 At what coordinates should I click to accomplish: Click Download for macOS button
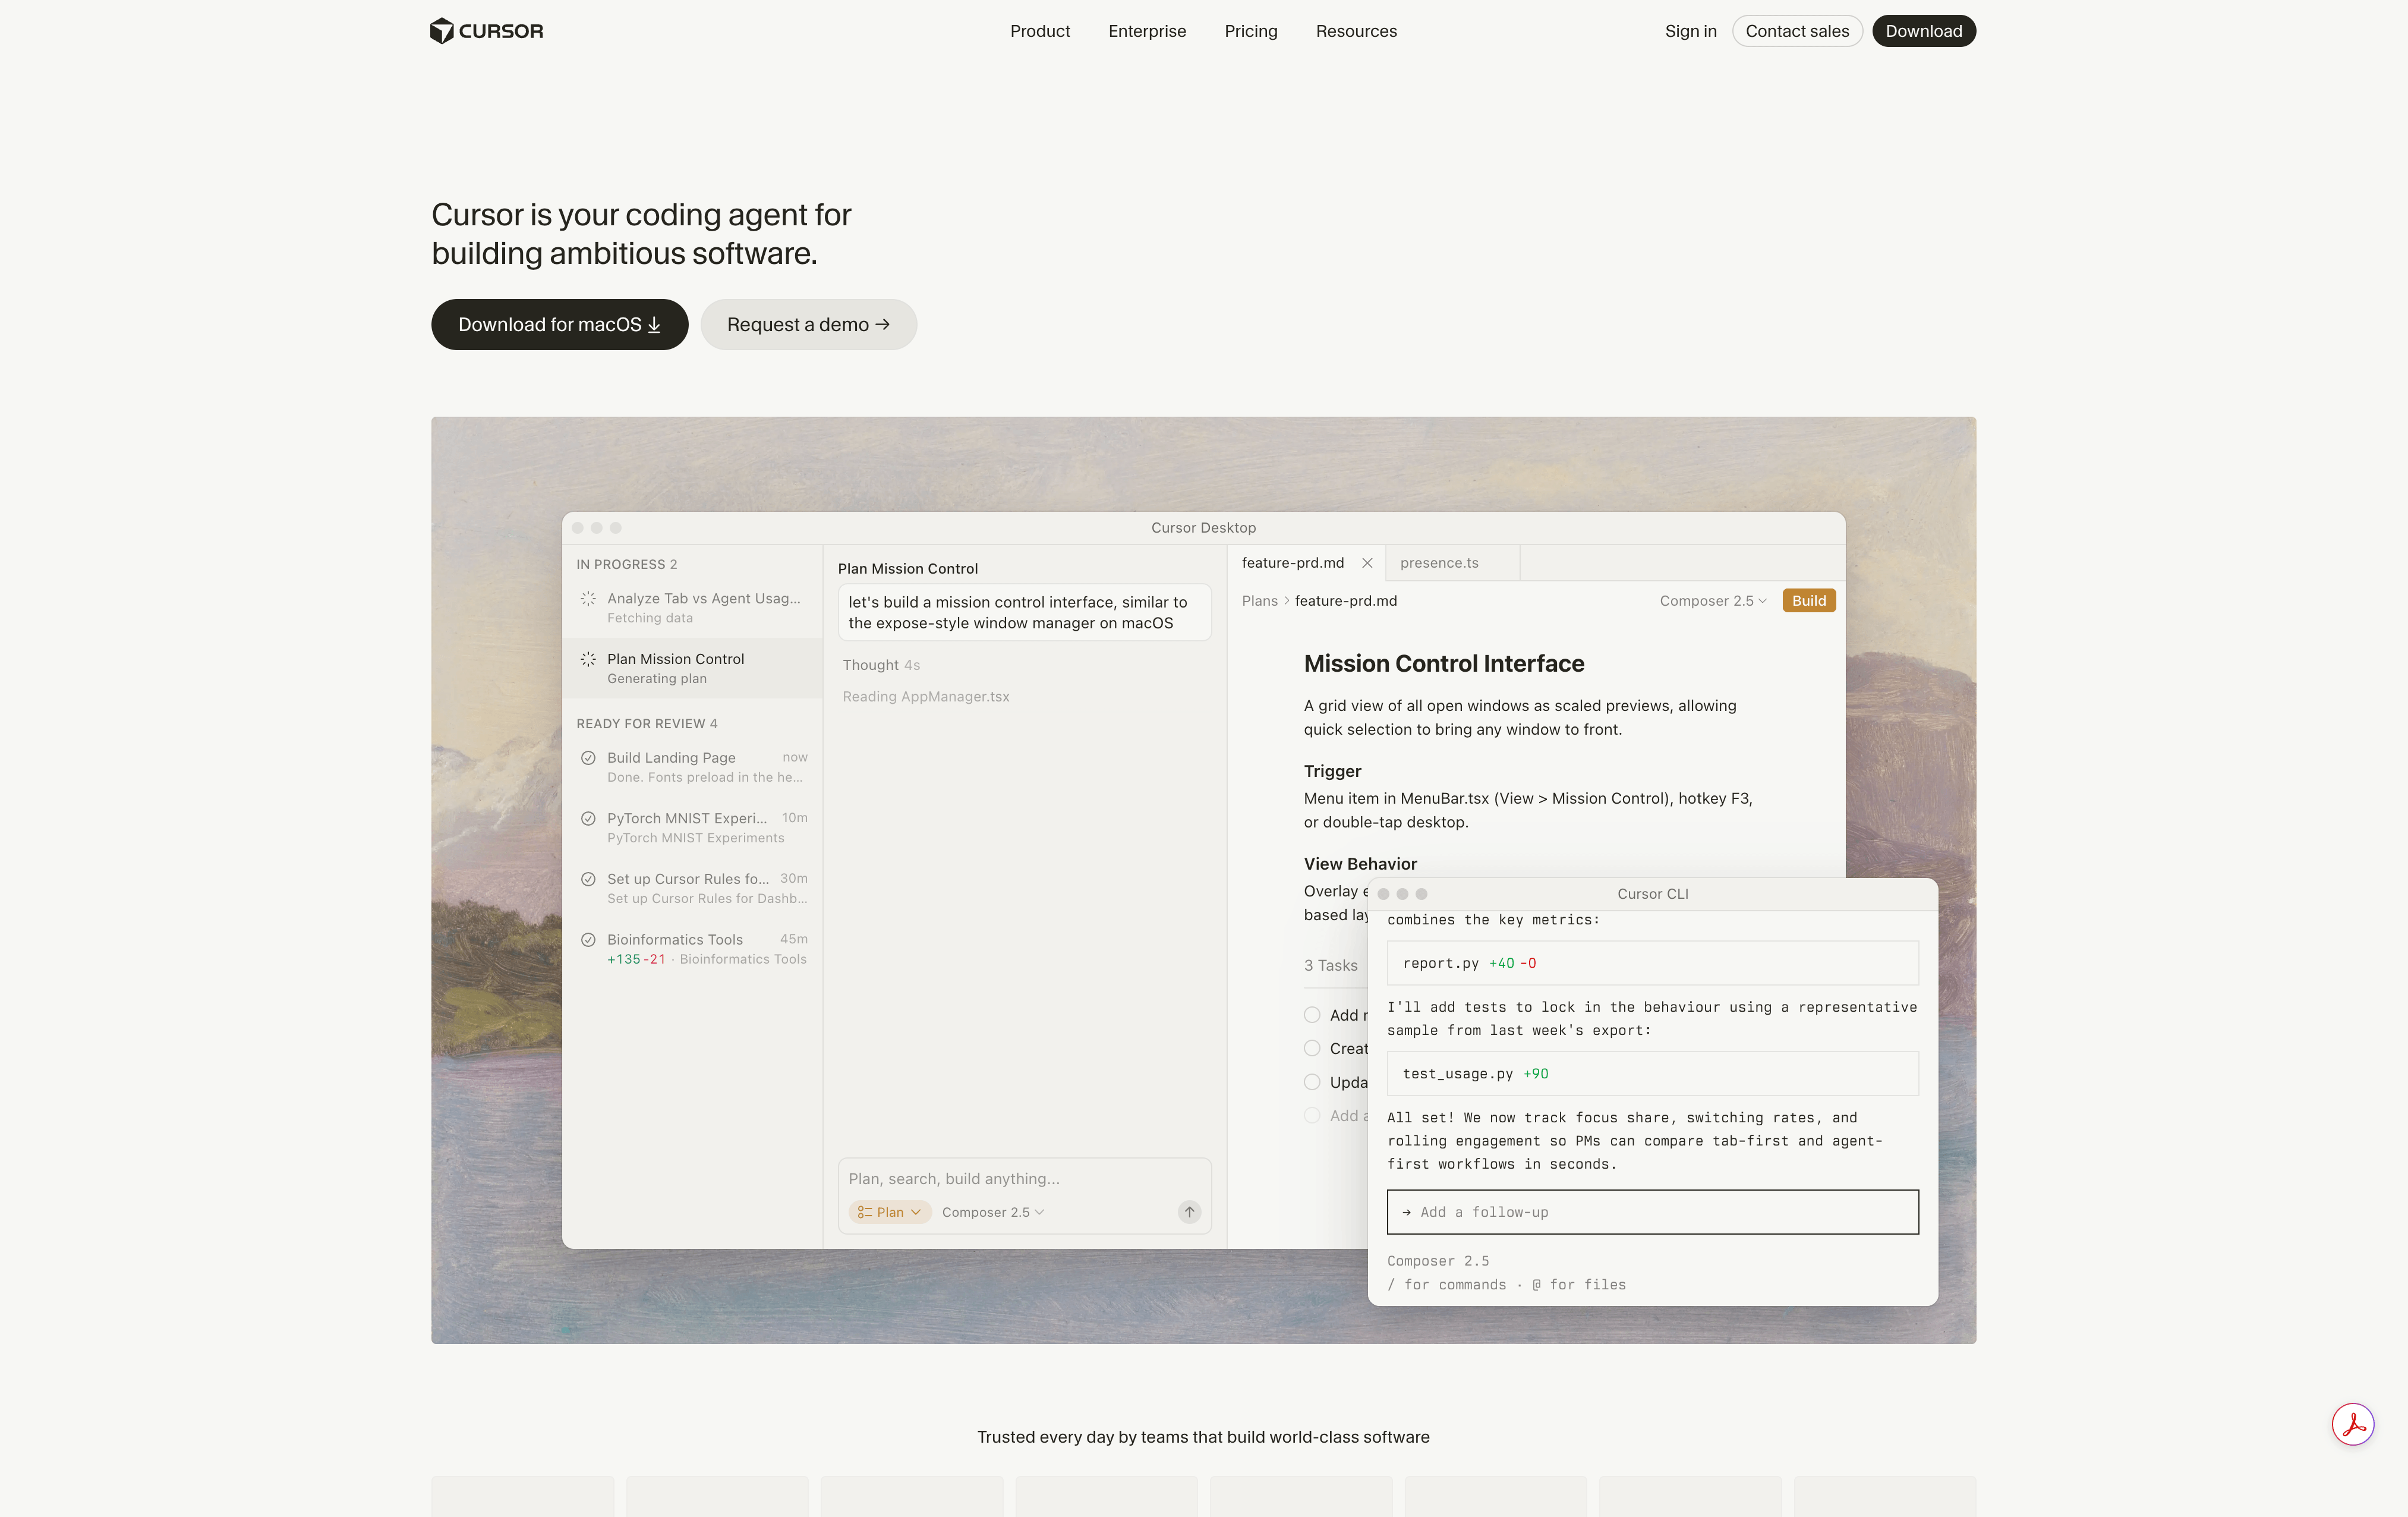point(560,325)
